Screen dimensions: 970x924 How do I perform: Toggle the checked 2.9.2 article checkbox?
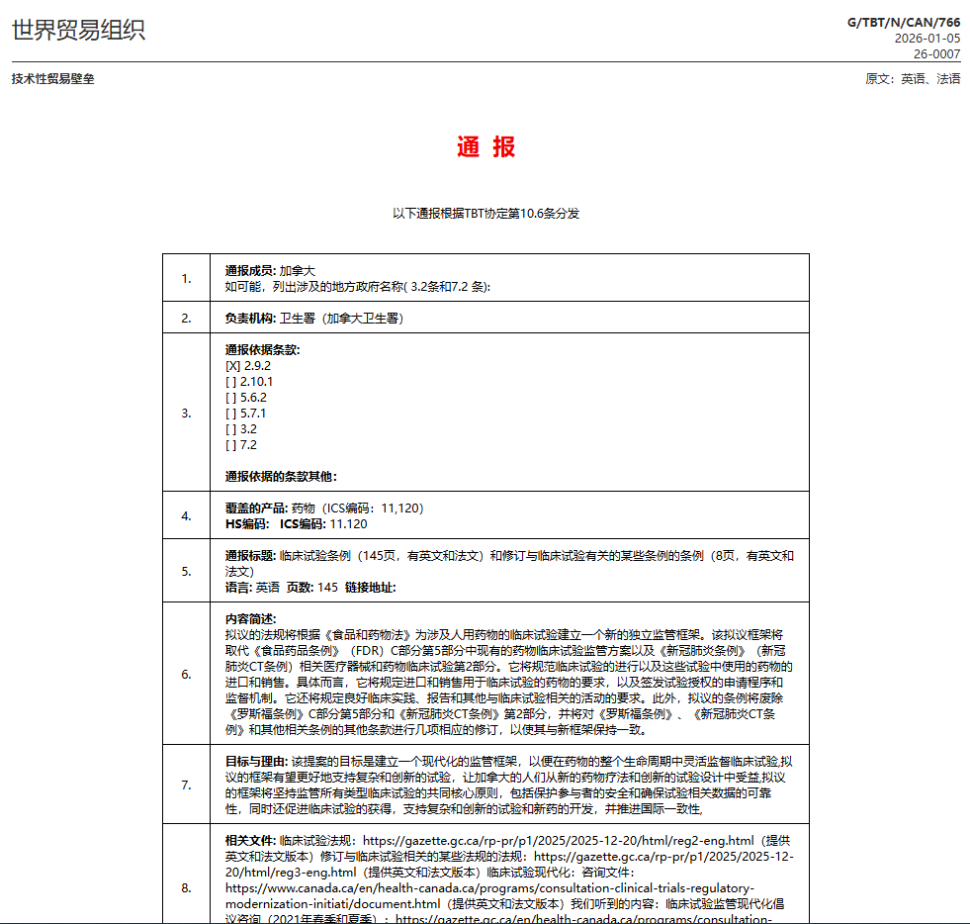click(232, 365)
